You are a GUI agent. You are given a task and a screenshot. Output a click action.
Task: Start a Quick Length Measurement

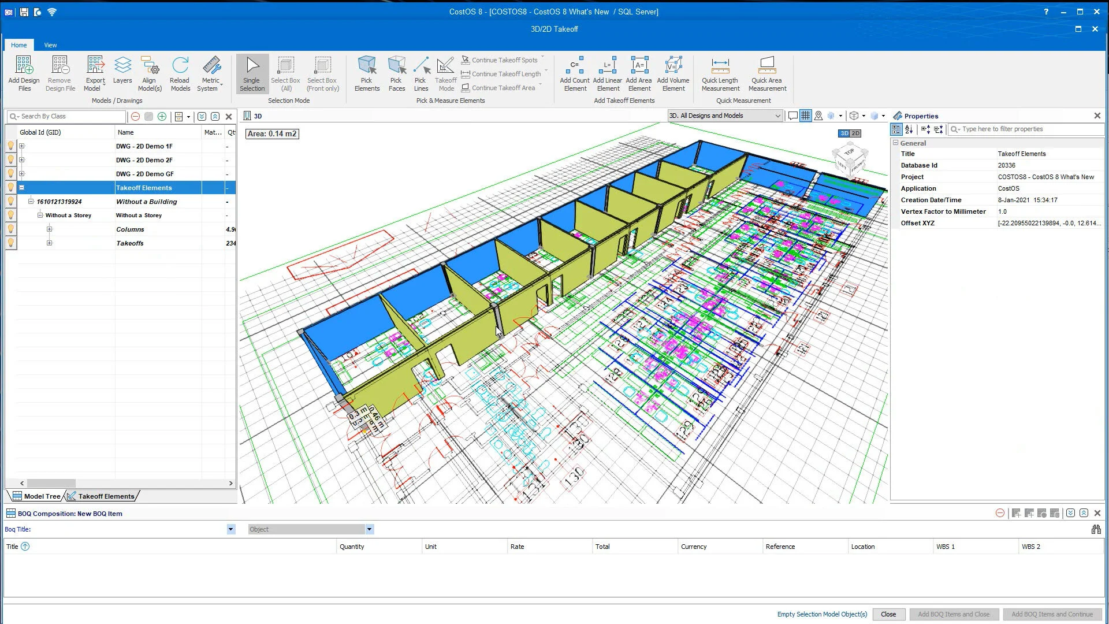pyautogui.click(x=720, y=73)
